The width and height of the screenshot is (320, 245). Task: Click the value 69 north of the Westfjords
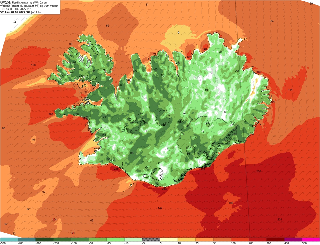click(107, 26)
